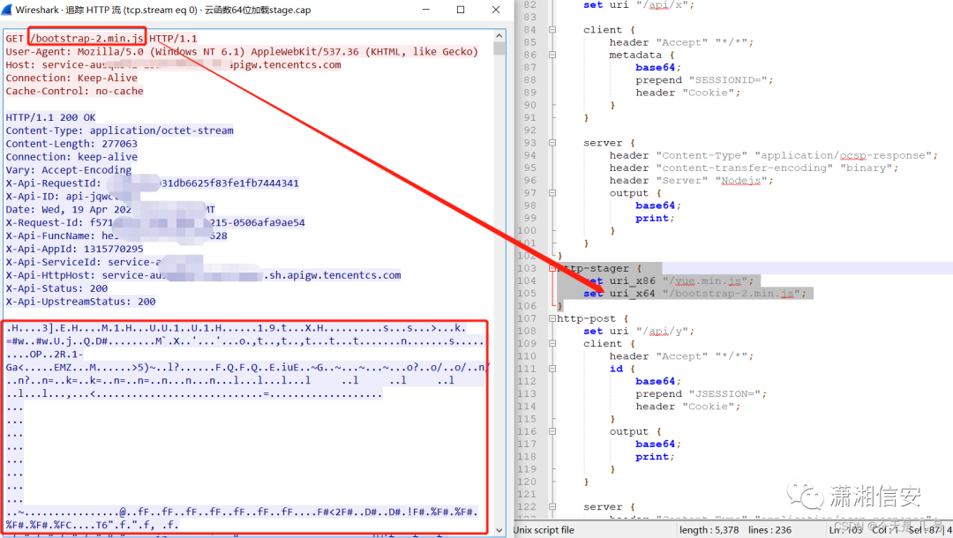The width and height of the screenshot is (953, 538).
Task: Collapse the id block at line 111
Action: click(x=552, y=369)
